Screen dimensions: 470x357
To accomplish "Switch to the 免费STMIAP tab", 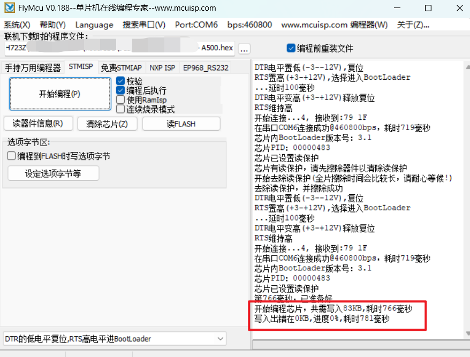I will tap(122, 67).
